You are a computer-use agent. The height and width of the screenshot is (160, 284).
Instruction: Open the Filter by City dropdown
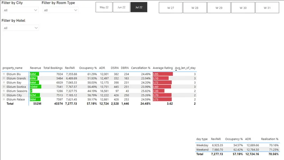[x=20, y=10]
